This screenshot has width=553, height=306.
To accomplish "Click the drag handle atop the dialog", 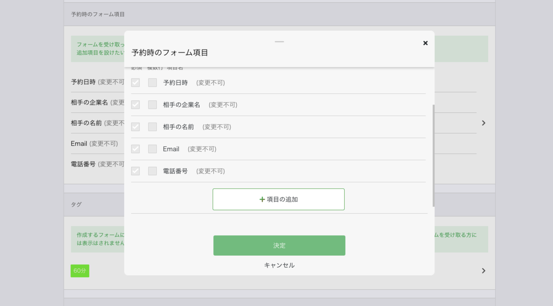I will click(x=279, y=42).
